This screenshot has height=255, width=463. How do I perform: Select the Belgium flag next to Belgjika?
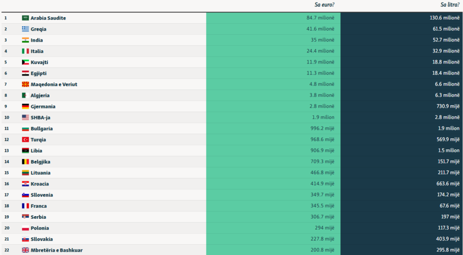[25, 162]
